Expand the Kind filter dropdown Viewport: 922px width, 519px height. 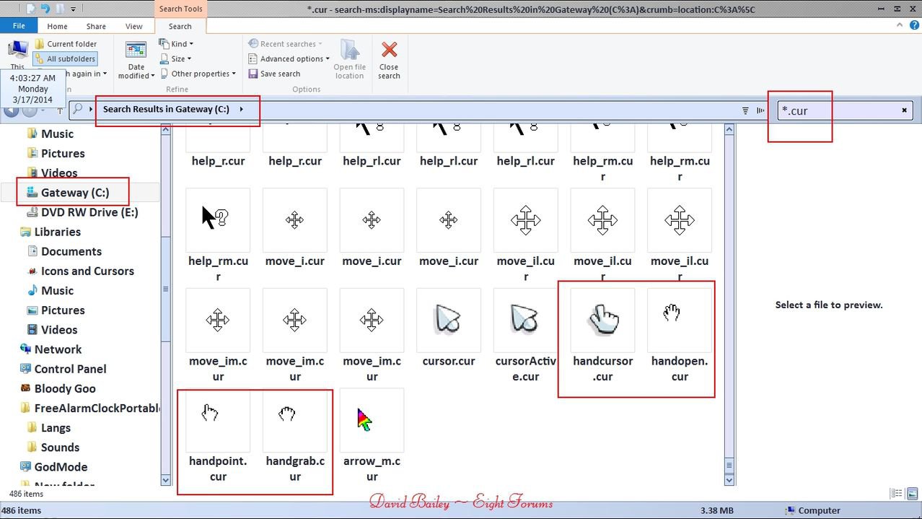pos(177,44)
